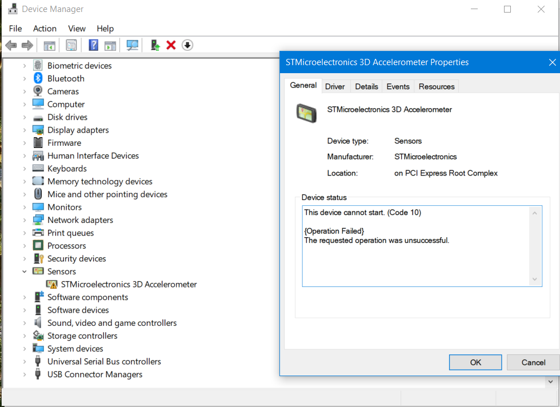The width and height of the screenshot is (560, 407).
Task: Open the Properties toolbar icon
Action: (71, 45)
